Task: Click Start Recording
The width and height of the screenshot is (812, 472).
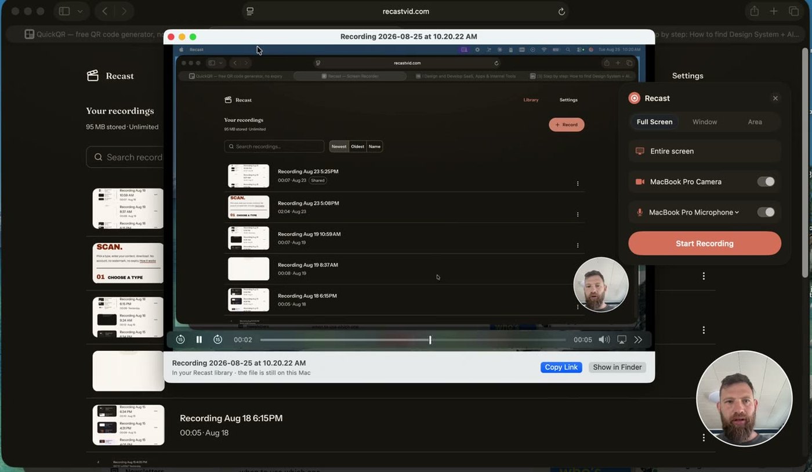Action: pyautogui.click(x=705, y=244)
